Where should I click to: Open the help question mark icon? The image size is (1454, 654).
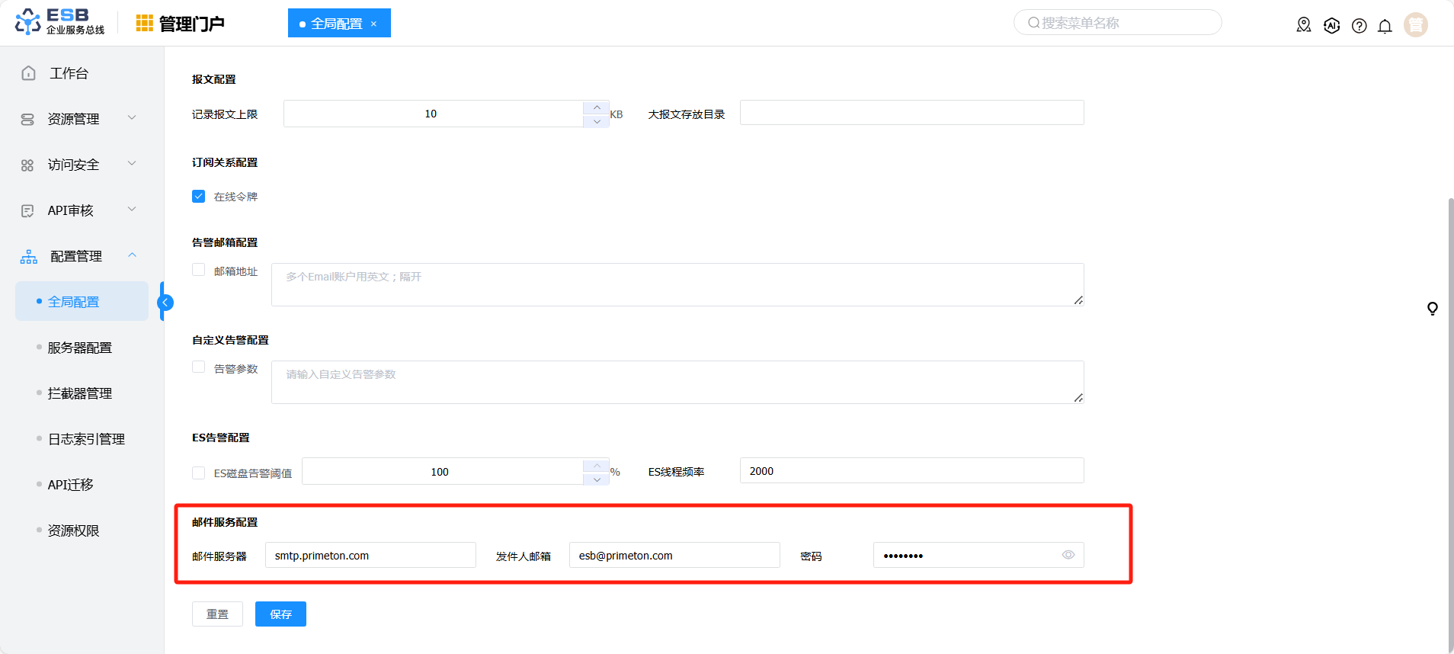click(1359, 26)
